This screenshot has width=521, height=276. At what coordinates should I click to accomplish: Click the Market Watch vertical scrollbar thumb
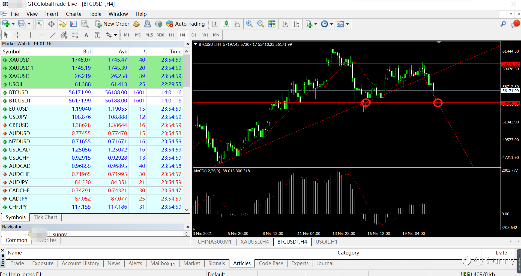pyautogui.click(x=187, y=71)
